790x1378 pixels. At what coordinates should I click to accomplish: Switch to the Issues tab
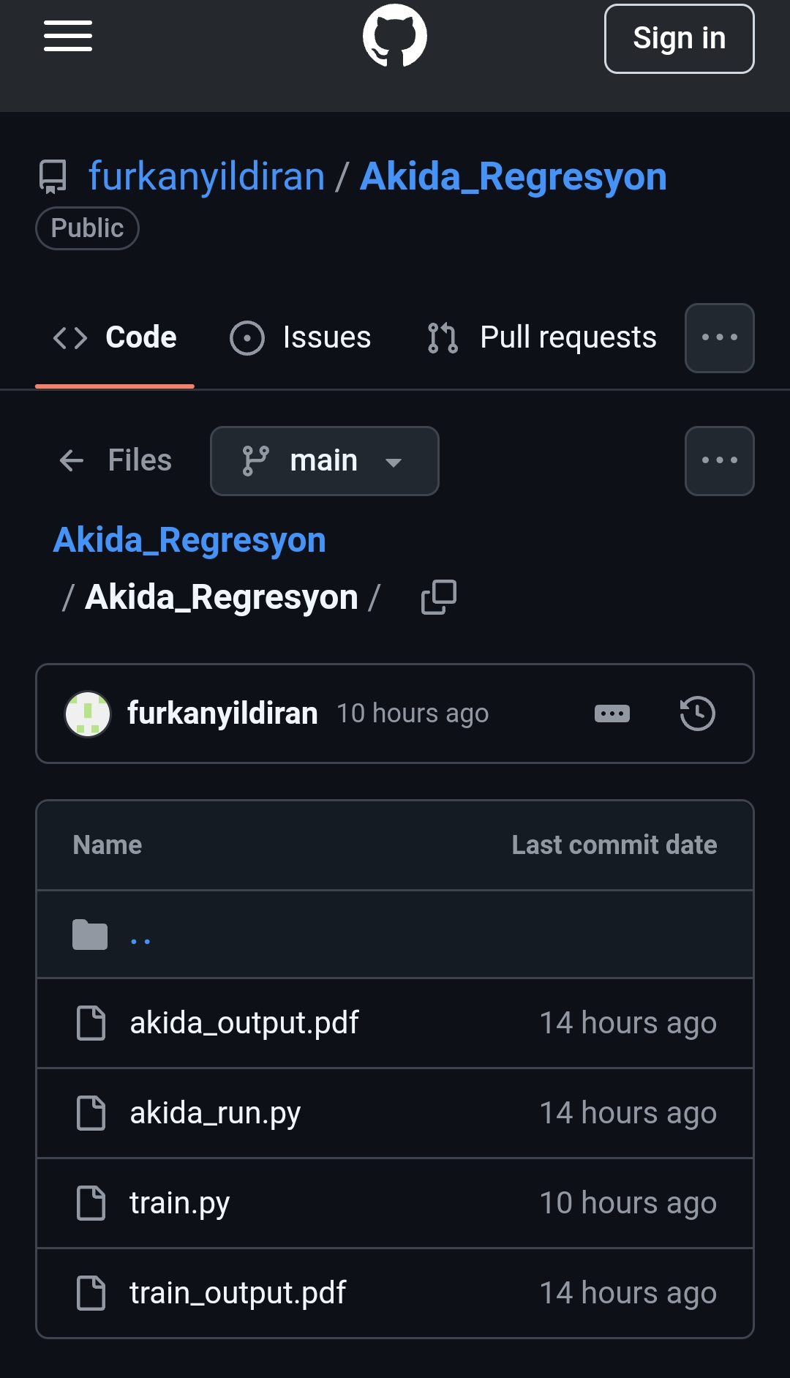click(301, 338)
